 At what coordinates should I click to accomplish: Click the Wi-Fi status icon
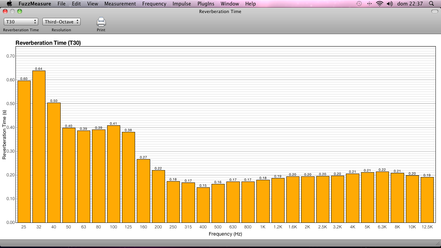(379, 4)
